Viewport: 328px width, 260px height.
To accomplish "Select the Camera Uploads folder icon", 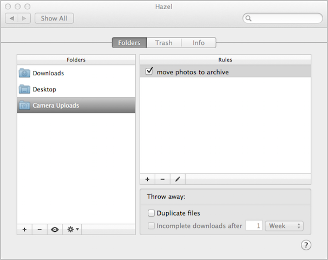I will point(24,106).
